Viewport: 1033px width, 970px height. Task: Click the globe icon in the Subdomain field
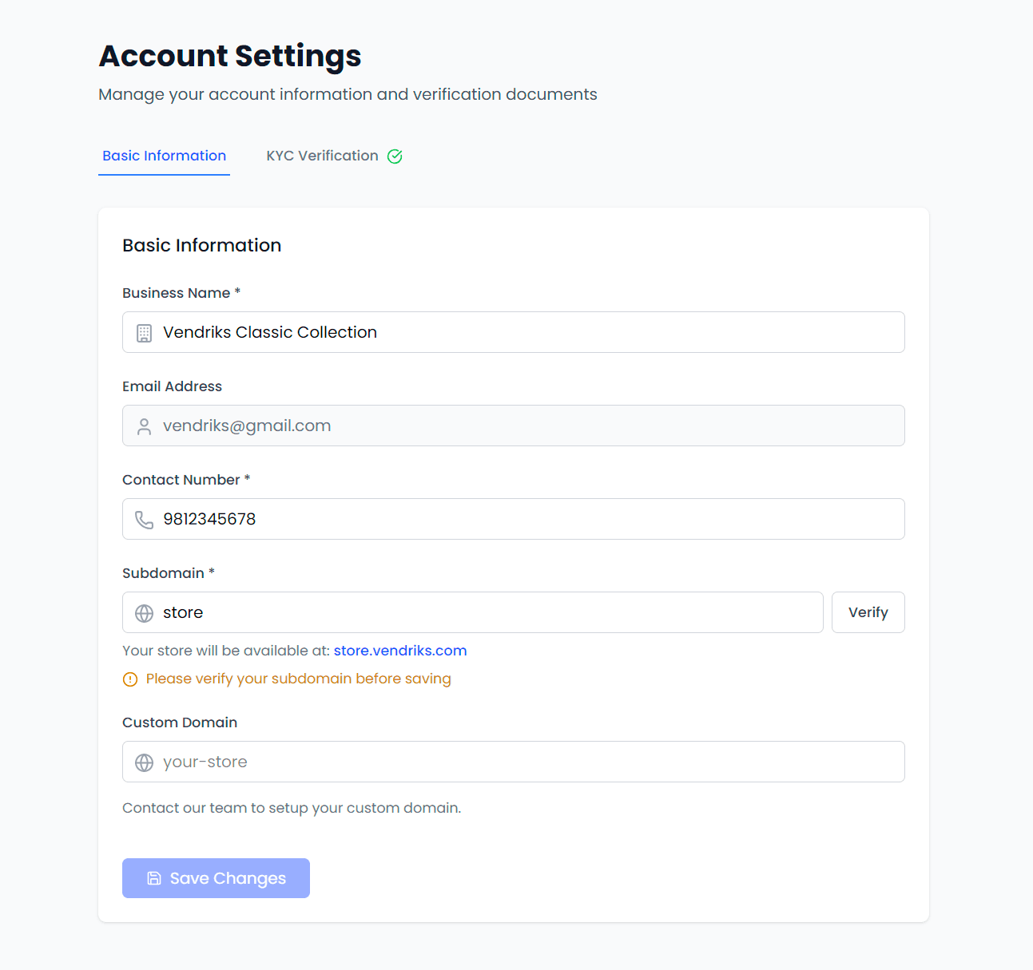[144, 612]
